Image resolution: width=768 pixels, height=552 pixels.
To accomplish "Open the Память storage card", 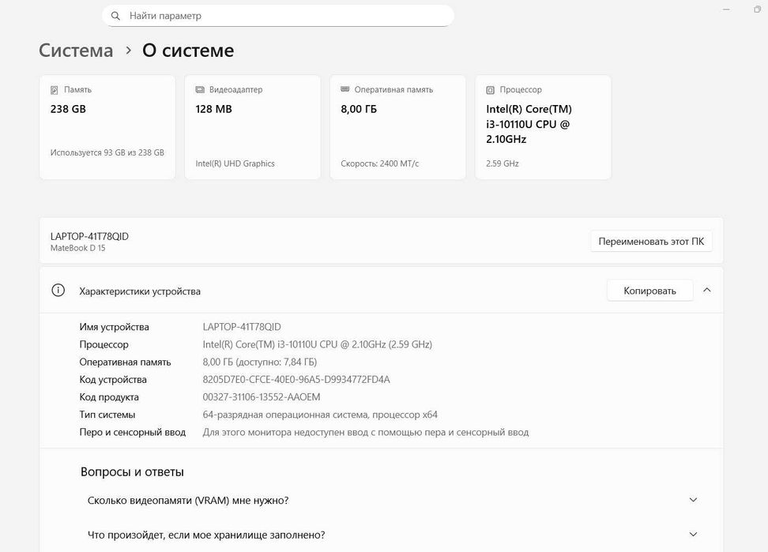I will 107,127.
